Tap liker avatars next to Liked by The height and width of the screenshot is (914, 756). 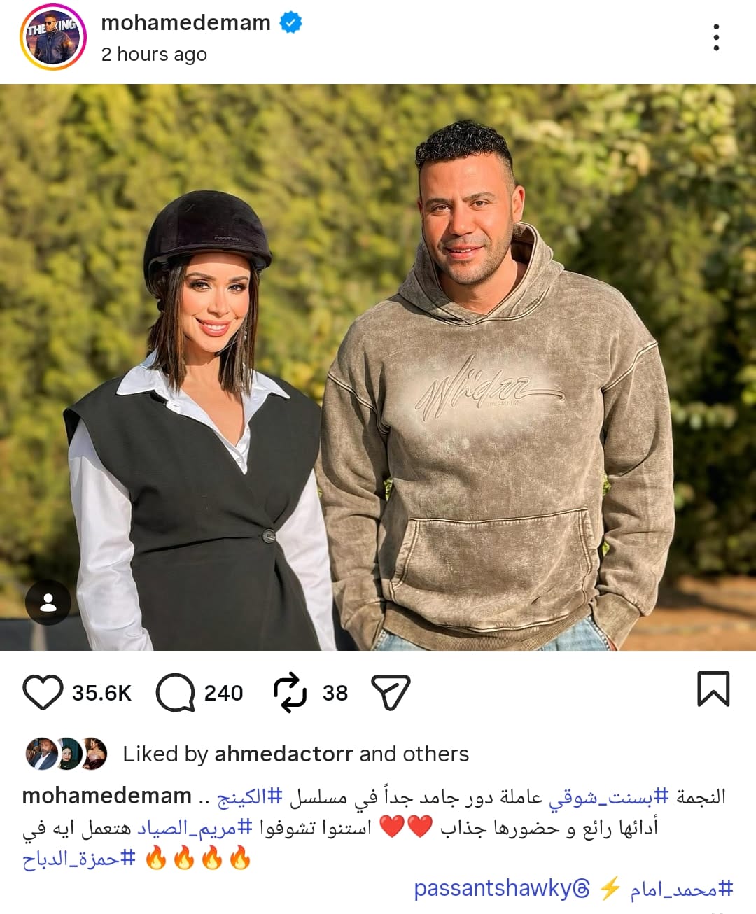(66, 754)
